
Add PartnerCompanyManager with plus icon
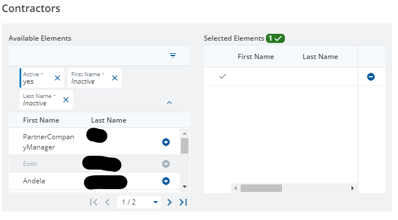coord(166,142)
